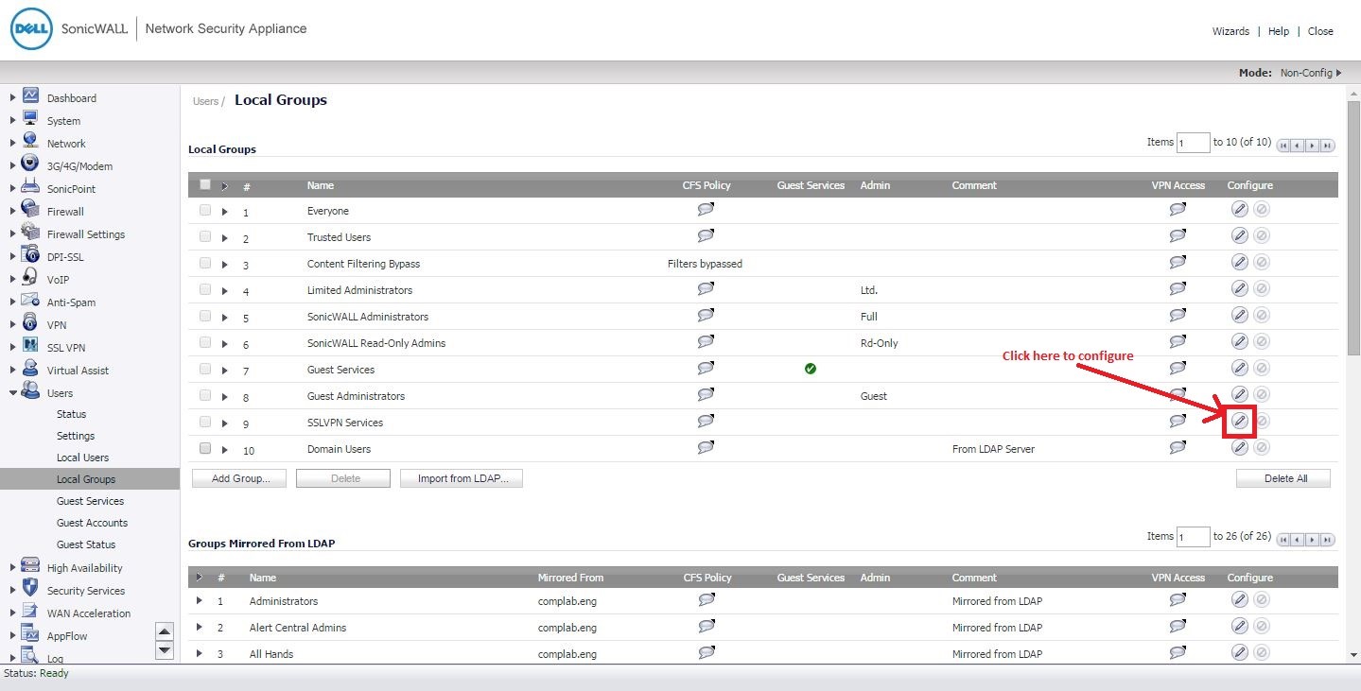Open Users Status page in sidebar

coord(71,414)
